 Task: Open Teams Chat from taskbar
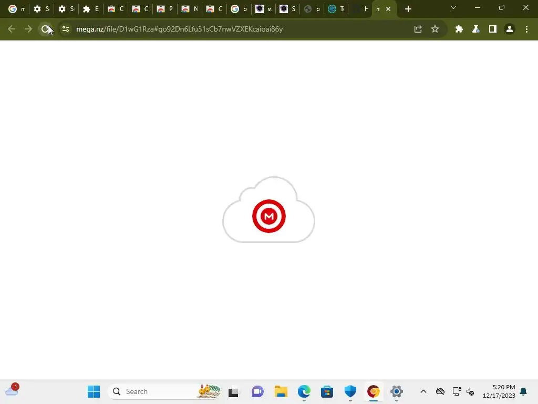tap(257, 391)
